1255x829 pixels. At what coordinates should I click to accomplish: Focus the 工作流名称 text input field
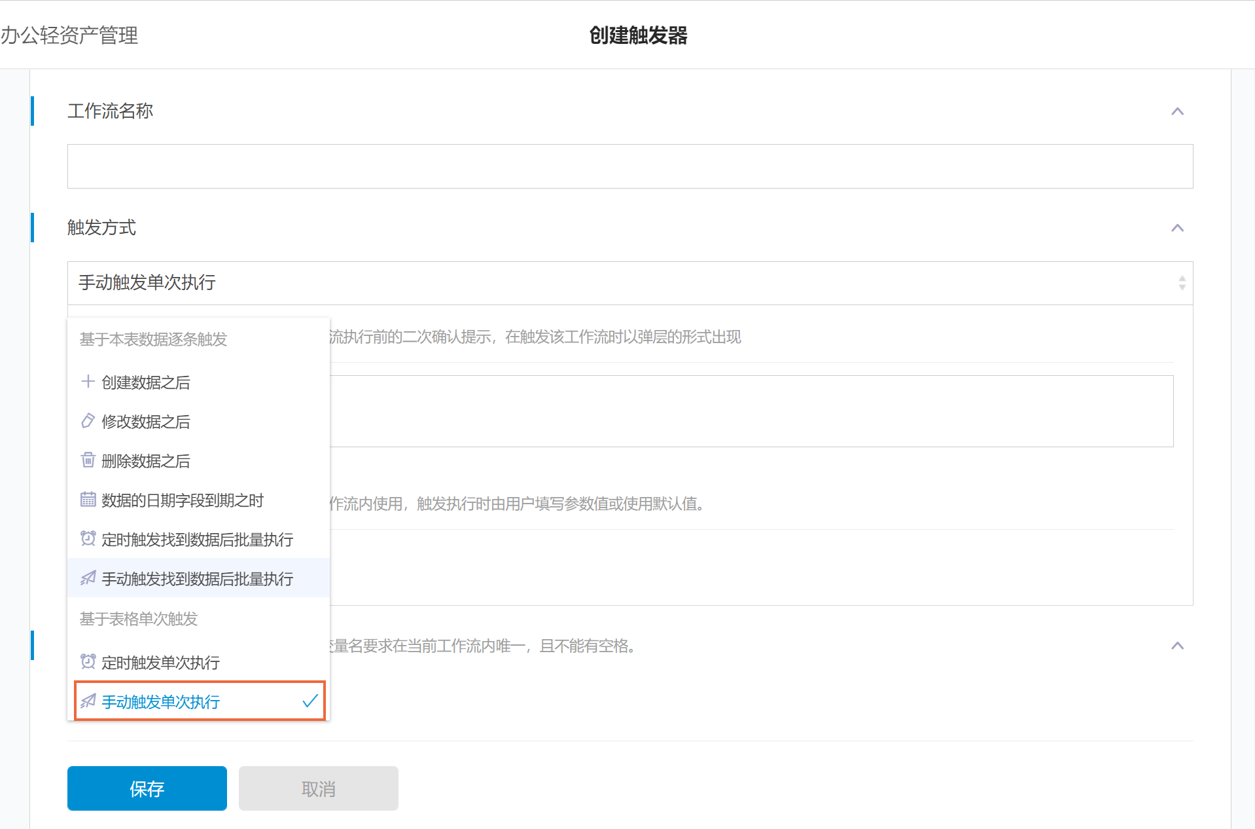629,166
